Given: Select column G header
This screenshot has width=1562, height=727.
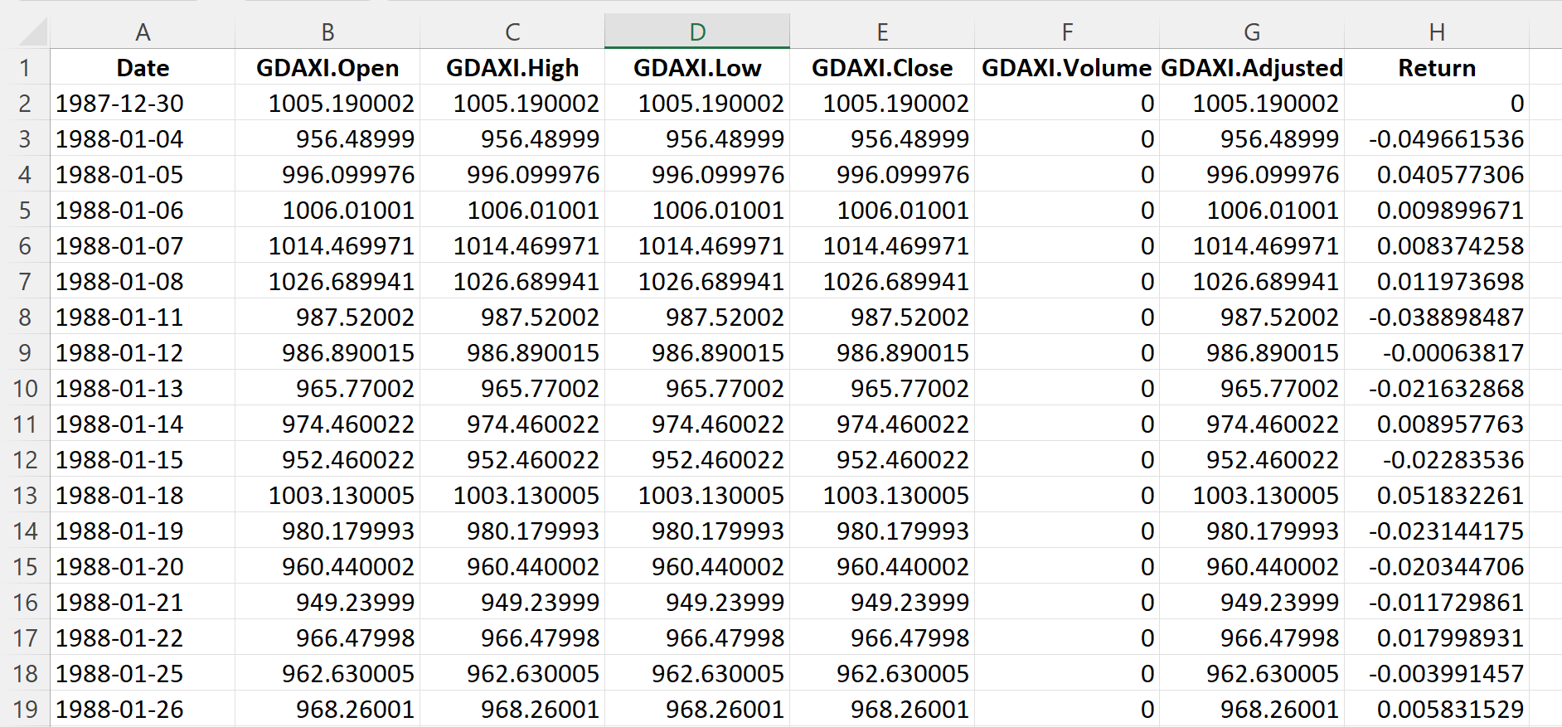Looking at the screenshot, I should [1252, 32].
